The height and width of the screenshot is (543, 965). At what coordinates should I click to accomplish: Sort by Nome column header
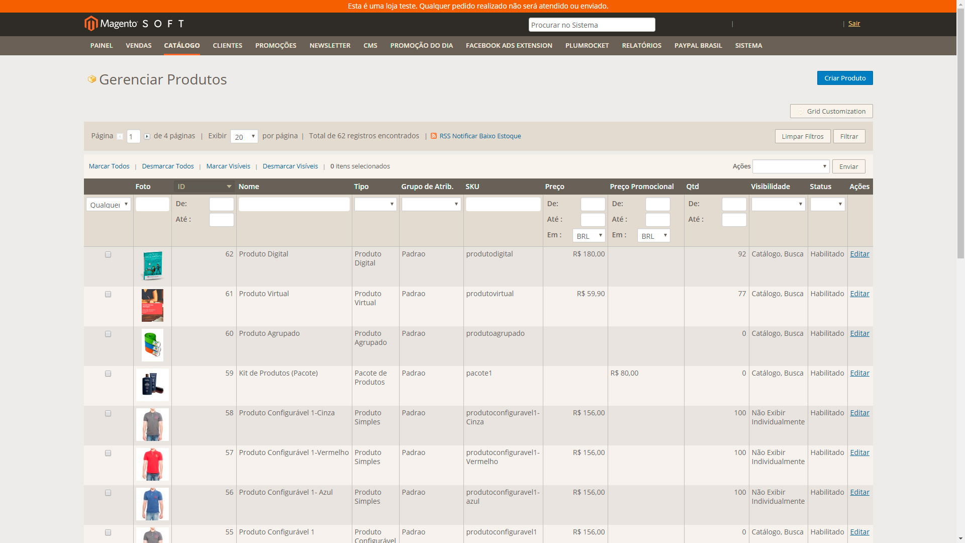pyautogui.click(x=249, y=187)
